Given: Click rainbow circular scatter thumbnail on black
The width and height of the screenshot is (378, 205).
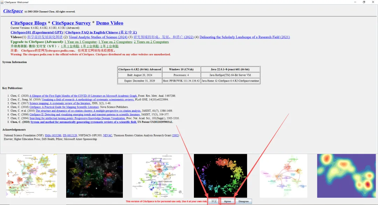Looking at the screenshot, I should pyautogui.click(x=220, y=176).
